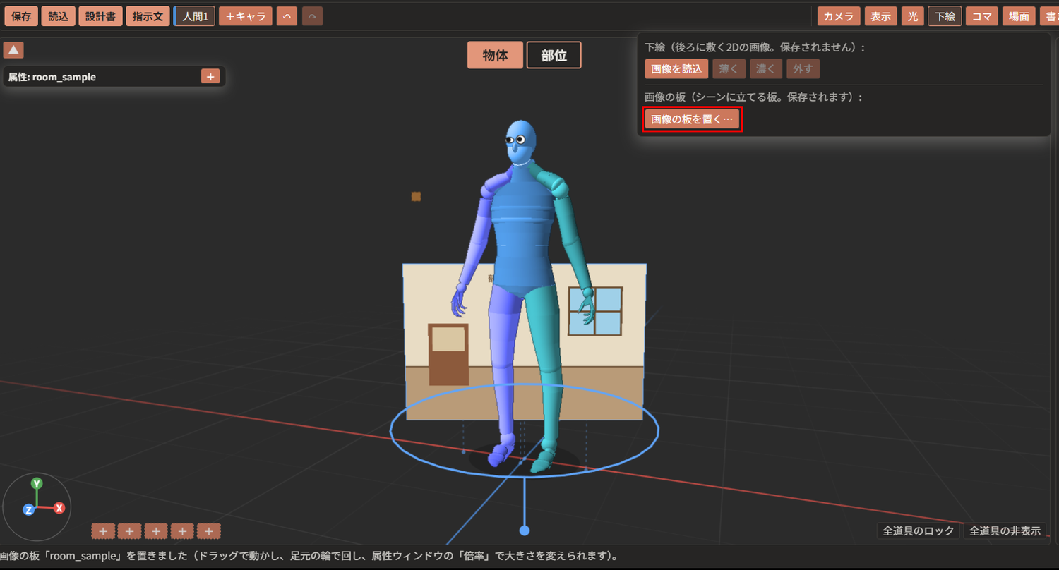
Task: Click the red X axis gizmo handle
Action: 60,508
